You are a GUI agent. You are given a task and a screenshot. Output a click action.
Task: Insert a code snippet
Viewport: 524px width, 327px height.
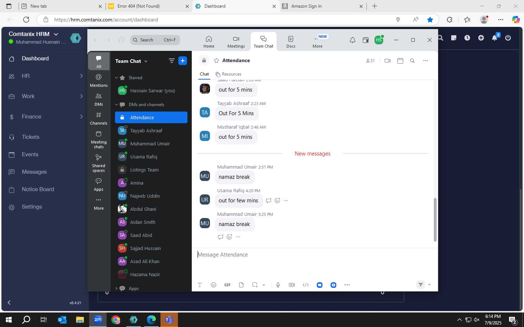(x=306, y=285)
